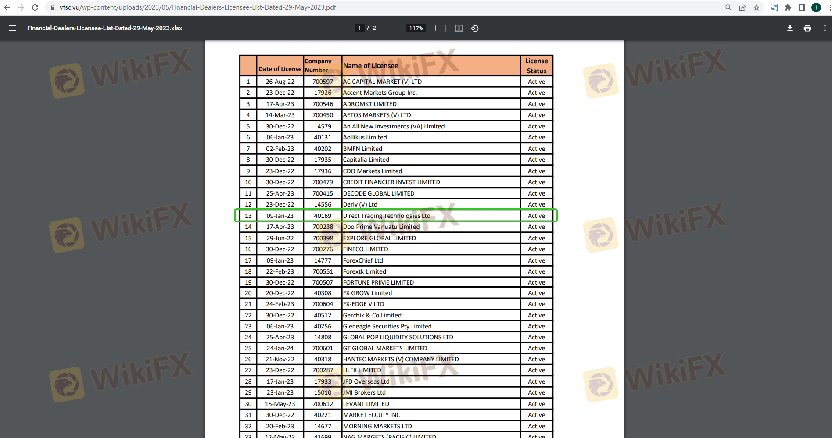The image size is (832, 438).
Task: Open the Chrome profile avatar
Action: coord(816,7)
